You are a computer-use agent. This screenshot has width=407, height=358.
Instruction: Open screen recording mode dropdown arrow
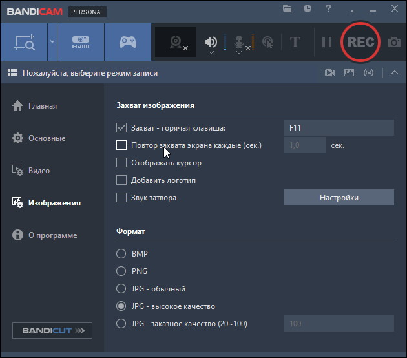(52, 42)
